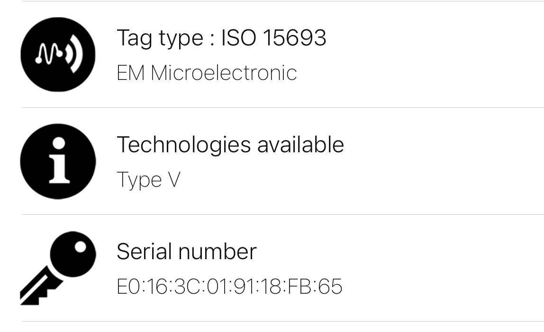This screenshot has height=332, width=544.
Task: Tap the "Serial number" heading
Action: [x=186, y=251]
